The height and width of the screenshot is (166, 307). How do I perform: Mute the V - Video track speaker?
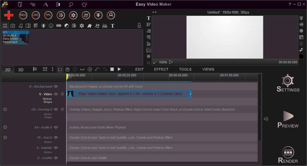[62, 94]
